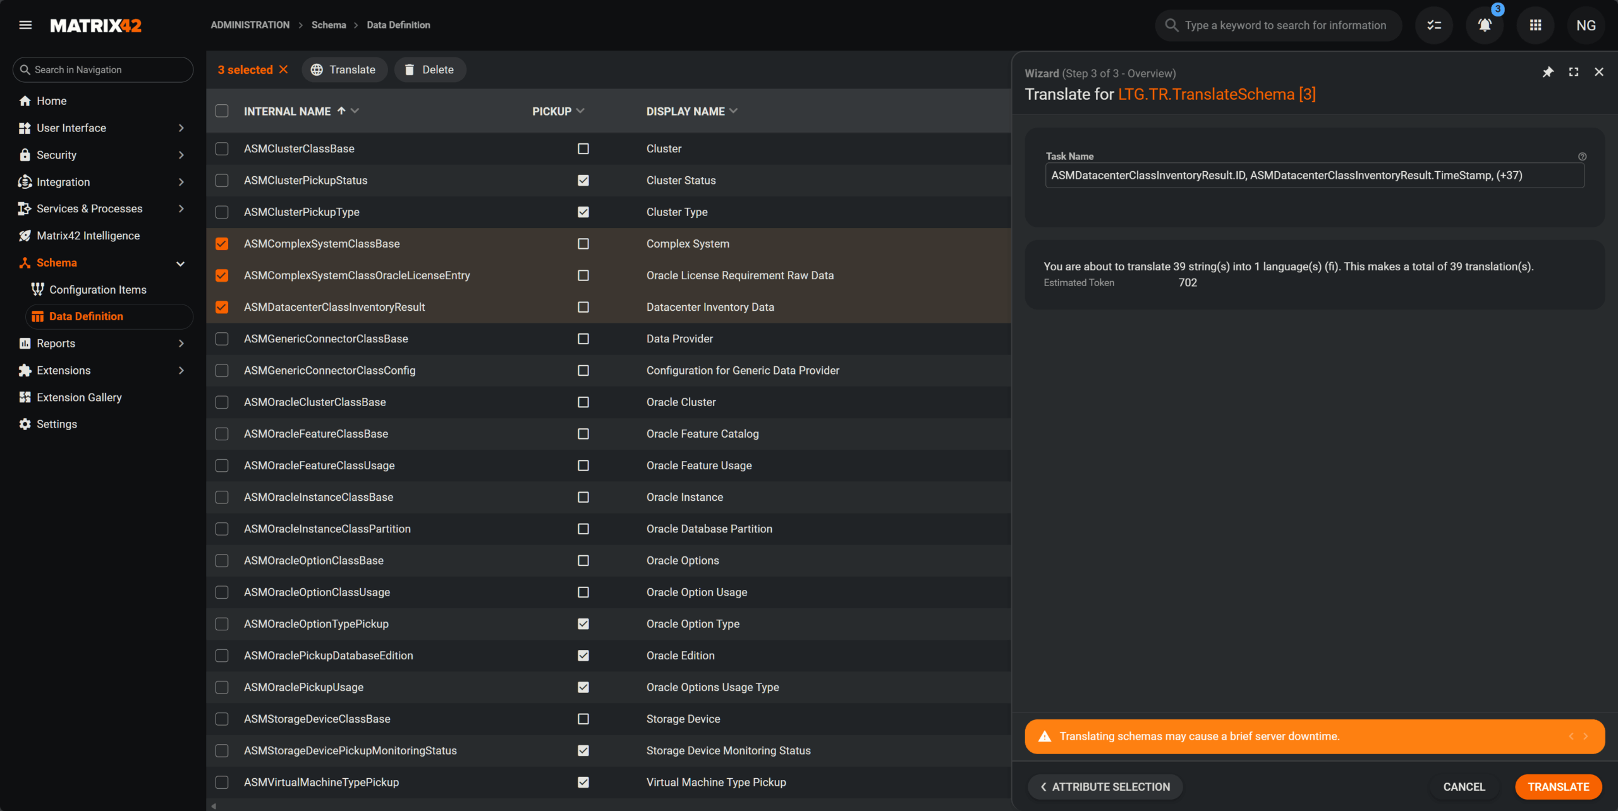1618x811 pixels.
Task: Click the Extensions puzzle icon
Action: [25, 370]
